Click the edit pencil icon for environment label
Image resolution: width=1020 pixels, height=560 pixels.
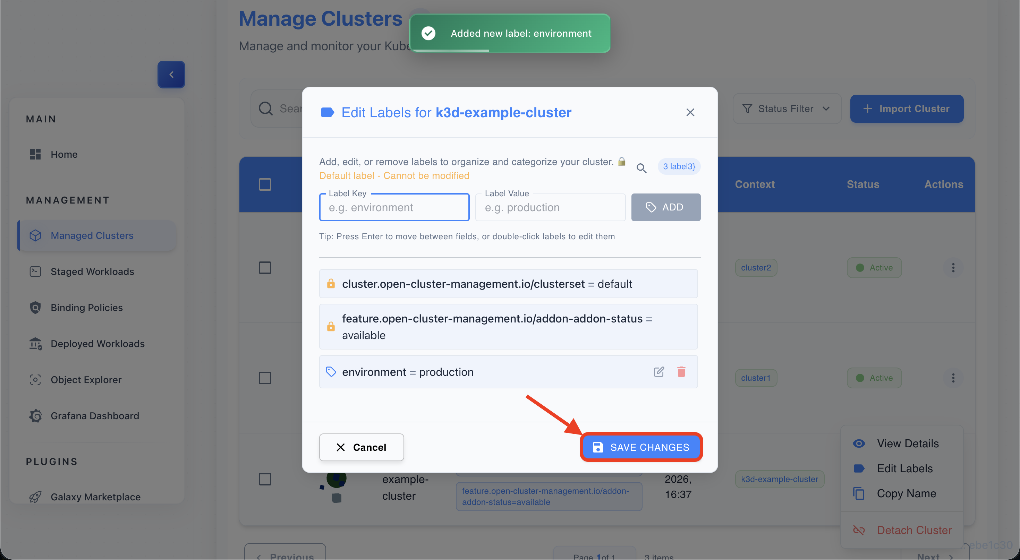pos(658,372)
